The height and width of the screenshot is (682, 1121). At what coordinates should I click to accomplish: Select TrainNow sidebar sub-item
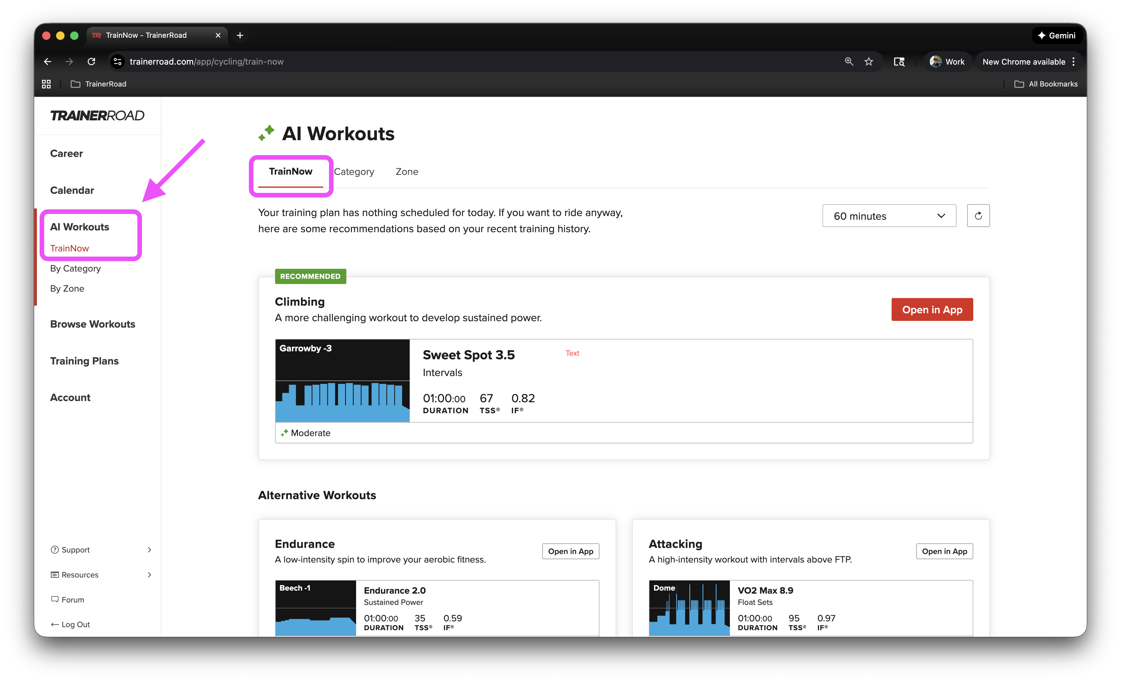pyautogui.click(x=70, y=248)
